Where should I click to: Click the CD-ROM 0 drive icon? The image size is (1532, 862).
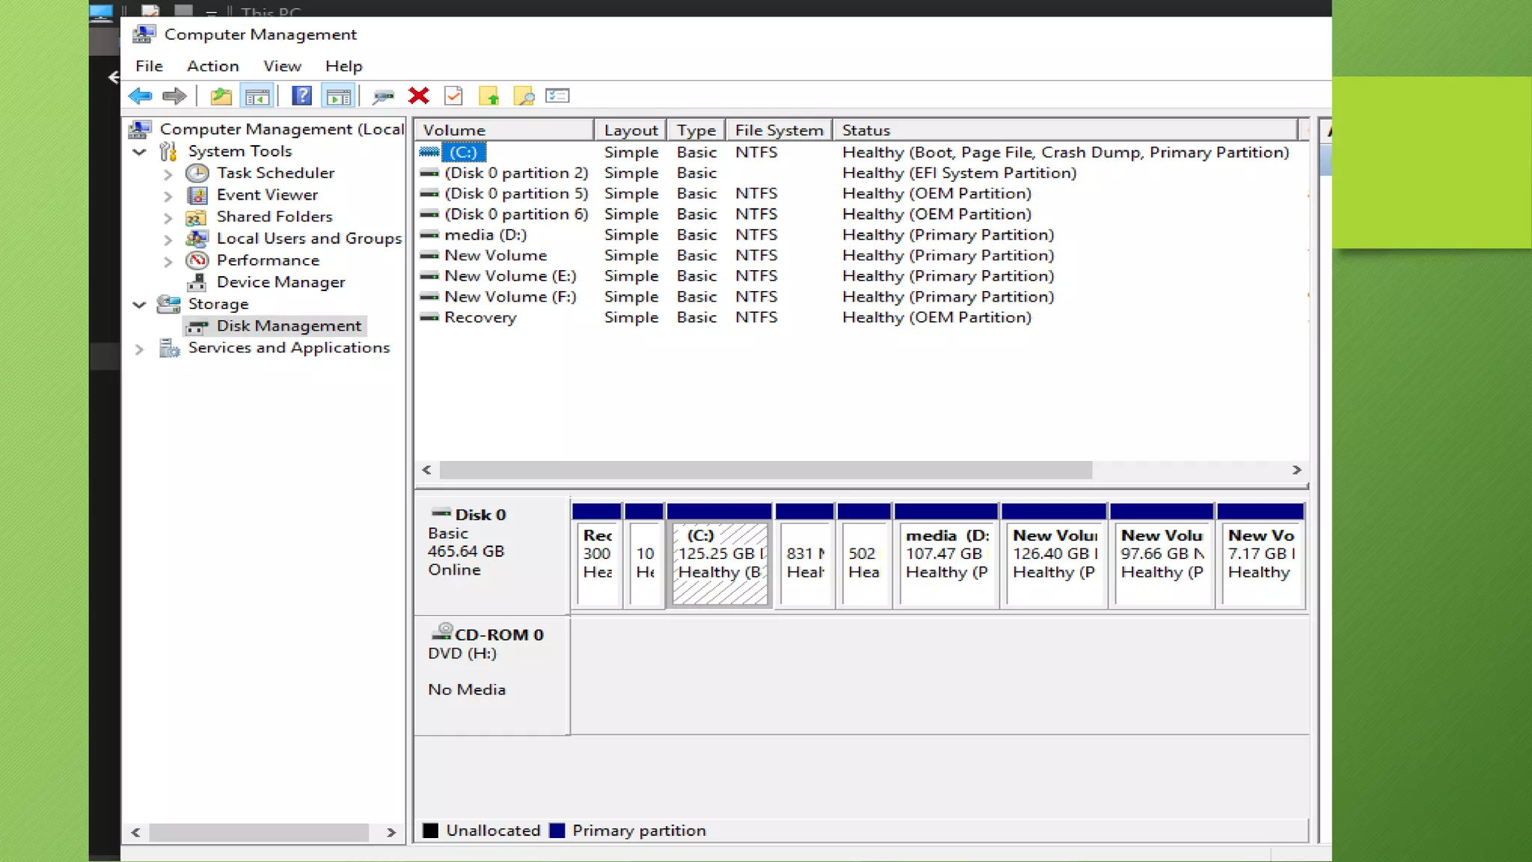pyautogui.click(x=441, y=632)
